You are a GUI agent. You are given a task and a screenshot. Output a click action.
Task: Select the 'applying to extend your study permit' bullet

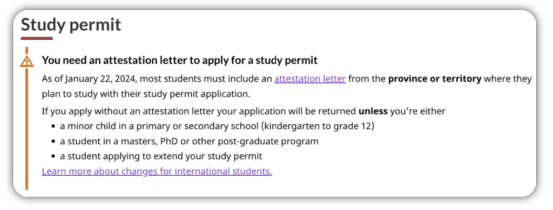pos(161,156)
